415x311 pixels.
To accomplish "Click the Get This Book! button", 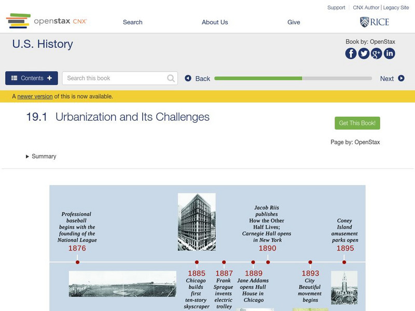I will 357,122.
